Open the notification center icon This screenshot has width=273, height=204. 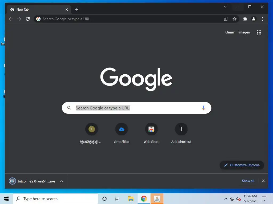click(x=264, y=199)
